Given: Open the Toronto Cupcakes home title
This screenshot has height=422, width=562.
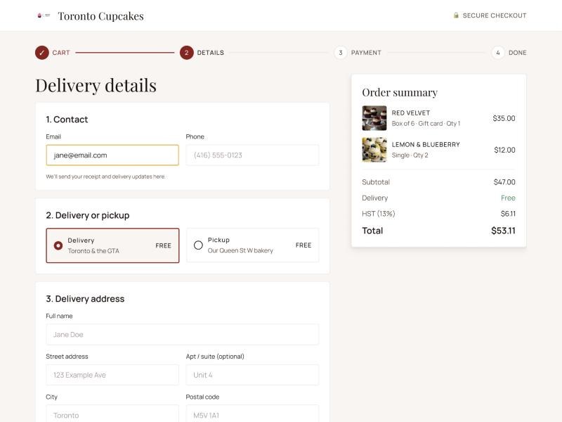Looking at the screenshot, I should (100, 16).
